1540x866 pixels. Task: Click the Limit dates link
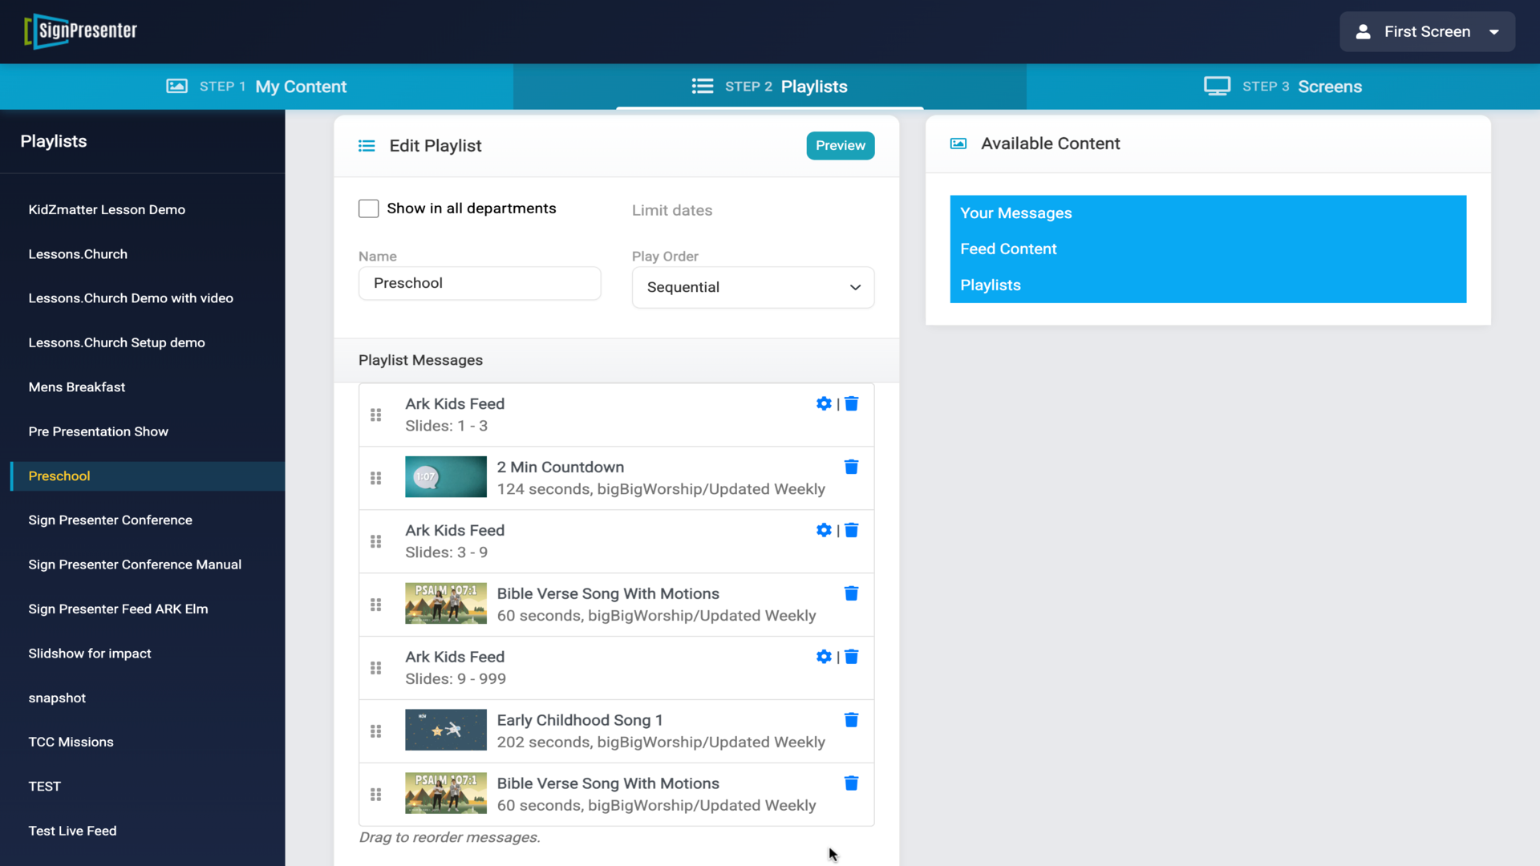pos(671,210)
